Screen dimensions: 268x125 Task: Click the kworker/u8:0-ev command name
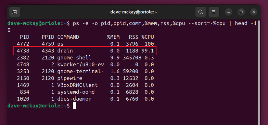point(81,64)
